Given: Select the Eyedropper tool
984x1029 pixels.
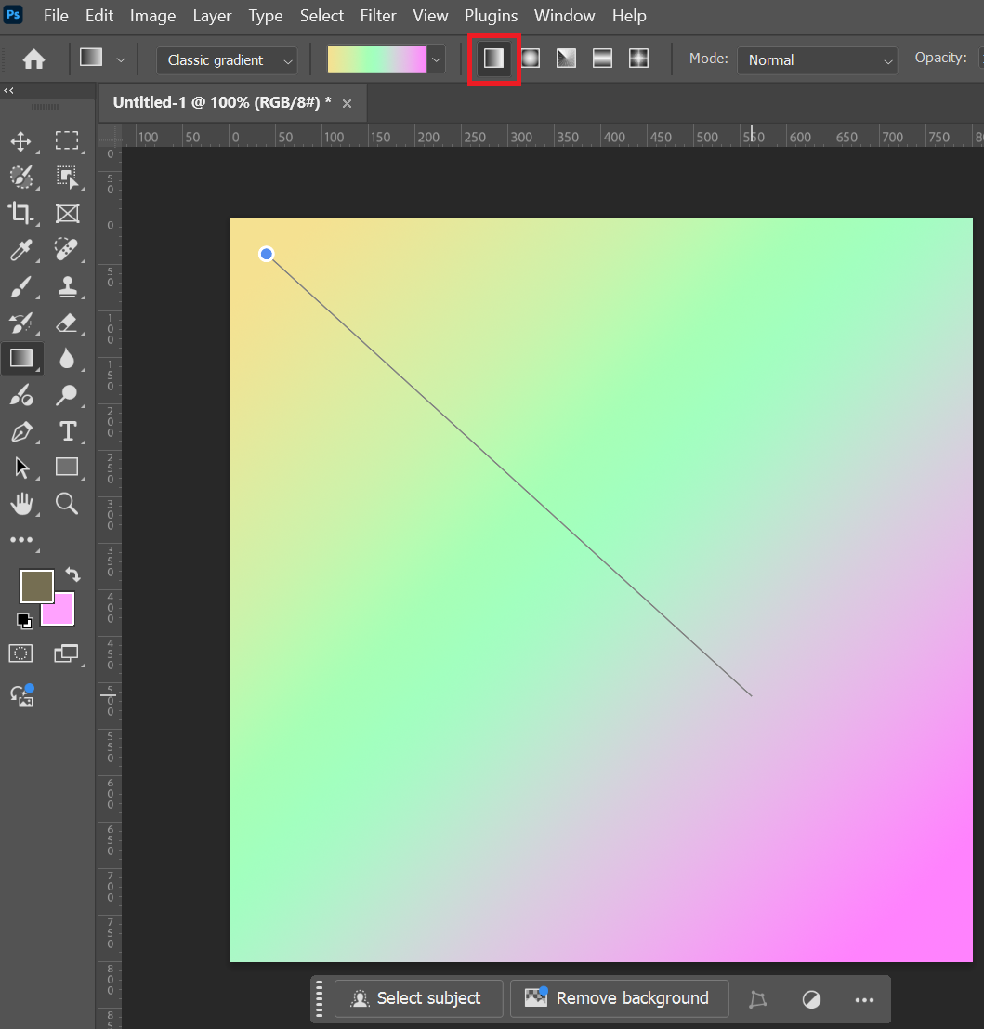Looking at the screenshot, I should [x=21, y=250].
